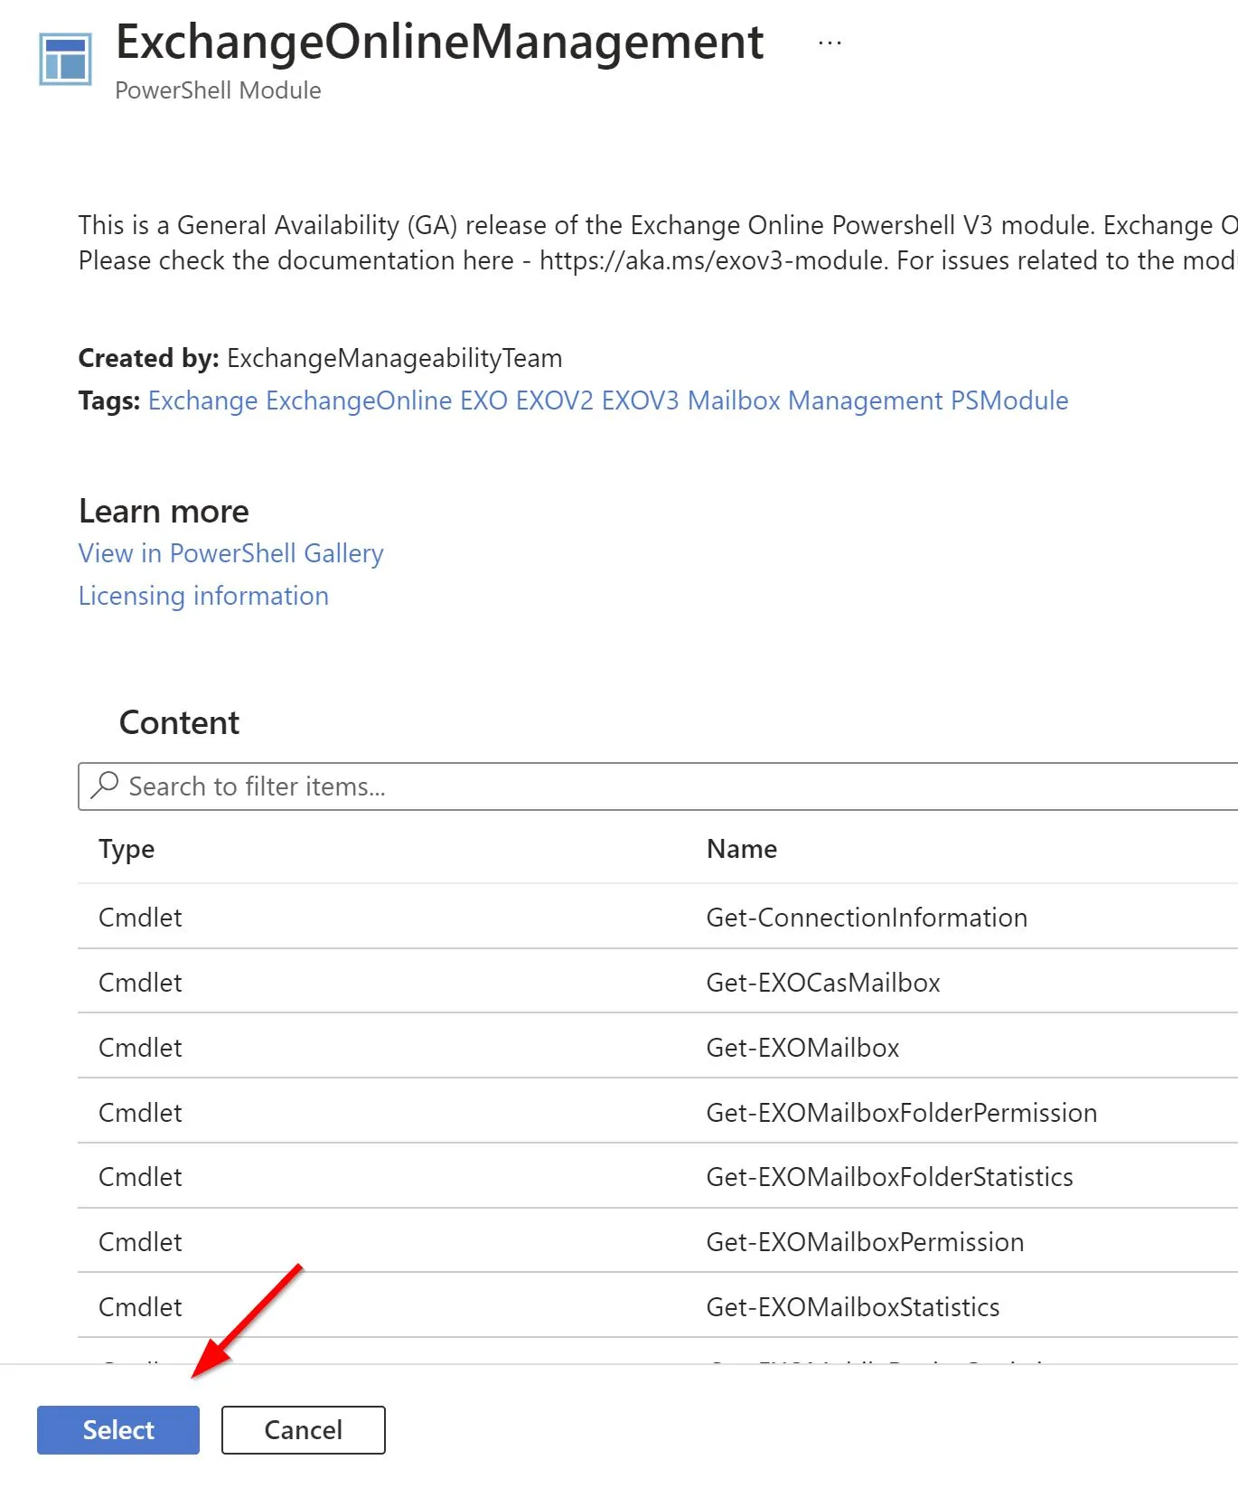Open View in PowerShell Gallery link
The image size is (1238, 1488).
231,553
